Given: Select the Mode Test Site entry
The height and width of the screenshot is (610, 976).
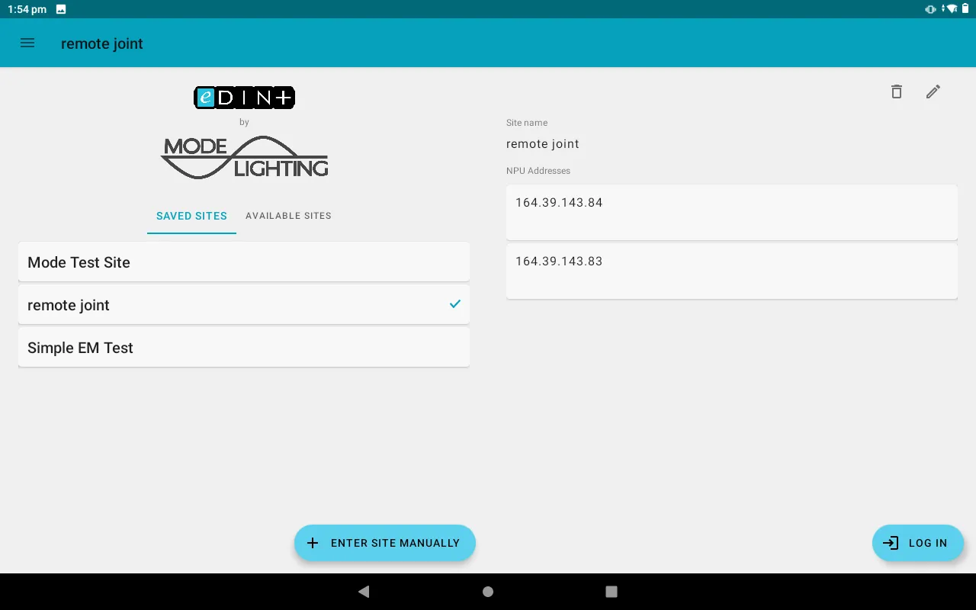Looking at the screenshot, I should 244,262.
